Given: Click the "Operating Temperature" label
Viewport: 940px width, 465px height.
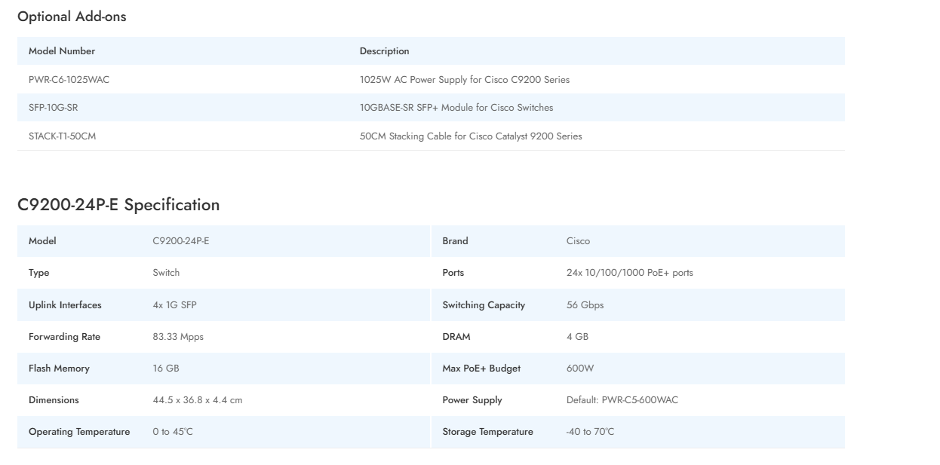Looking at the screenshot, I should coord(79,432).
